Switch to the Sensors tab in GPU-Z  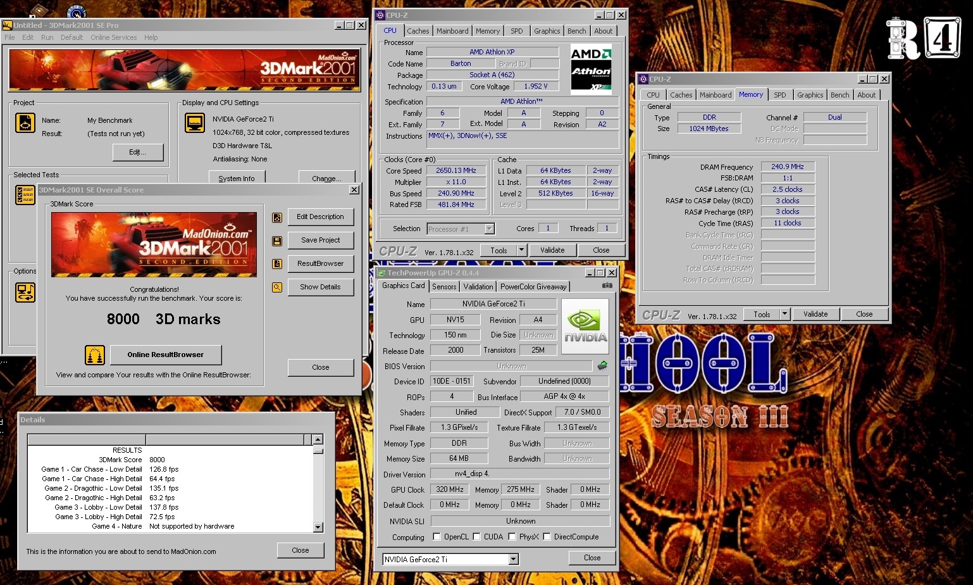point(444,287)
